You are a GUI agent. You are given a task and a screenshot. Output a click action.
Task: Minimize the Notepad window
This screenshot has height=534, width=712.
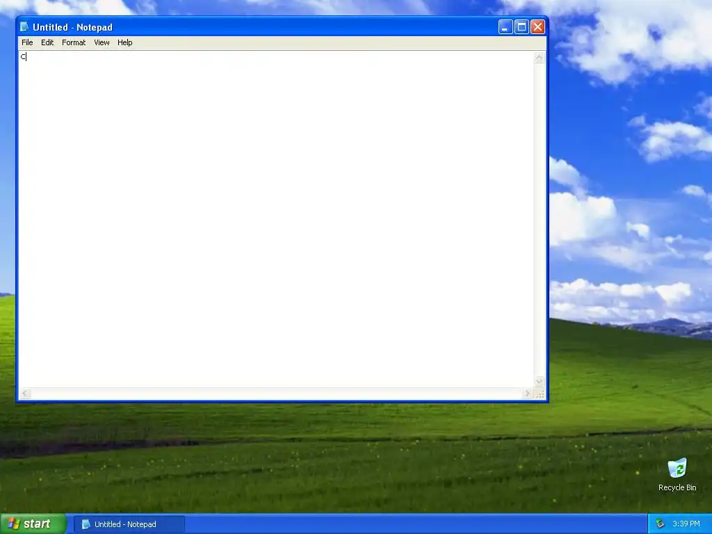coord(505,27)
